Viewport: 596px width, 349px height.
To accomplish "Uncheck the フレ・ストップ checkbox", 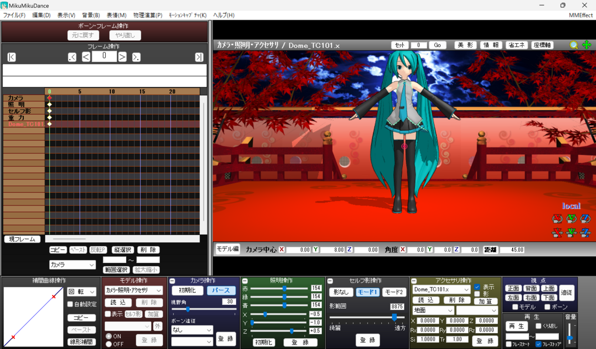I will point(538,344).
